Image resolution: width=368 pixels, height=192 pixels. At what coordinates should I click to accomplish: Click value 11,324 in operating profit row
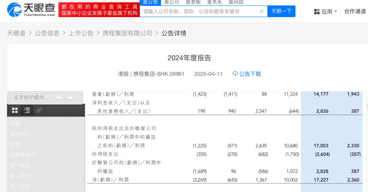(290, 94)
